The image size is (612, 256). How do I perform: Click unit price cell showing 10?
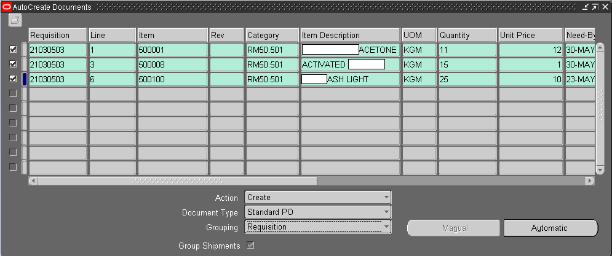click(531, 79)
